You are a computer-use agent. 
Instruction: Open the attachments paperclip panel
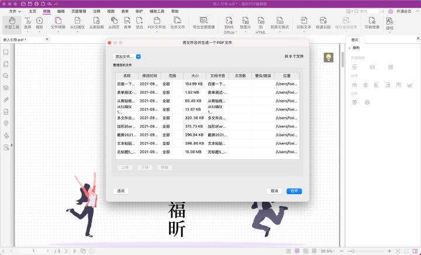pyautogui.click(x=6, y=99)
